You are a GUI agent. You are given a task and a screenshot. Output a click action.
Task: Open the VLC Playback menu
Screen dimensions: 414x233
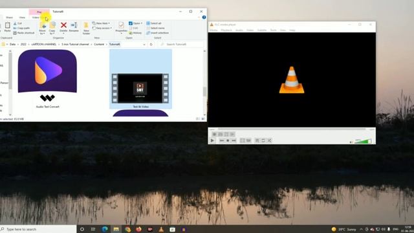pyautogui.click(x=226, y=30)
